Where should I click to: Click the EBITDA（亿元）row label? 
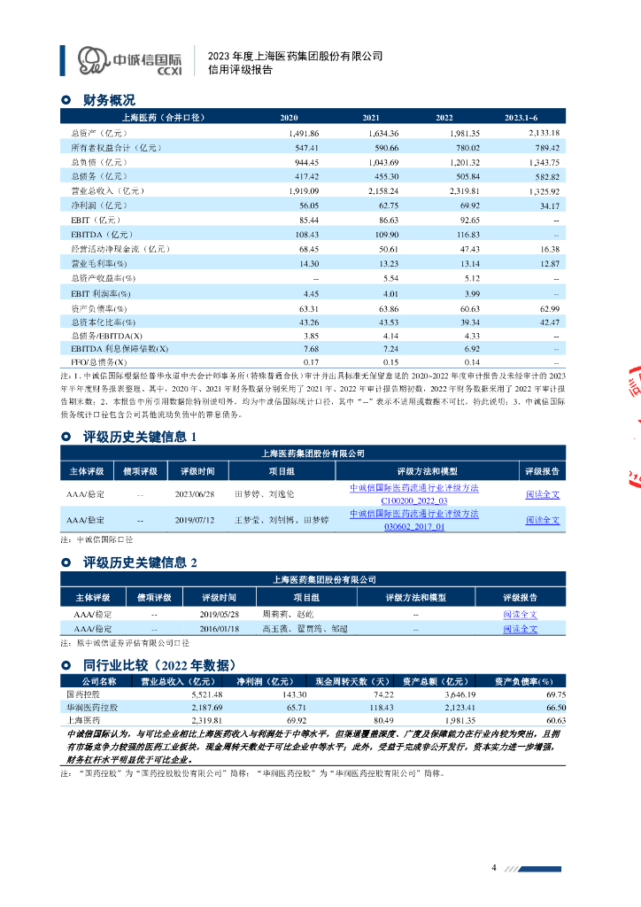click(103, 234)
